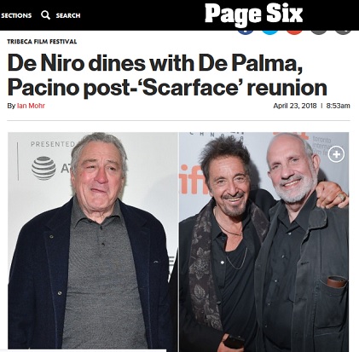Click the 'De Niro dines with De Palma' headline line

(x=155, y=63)
